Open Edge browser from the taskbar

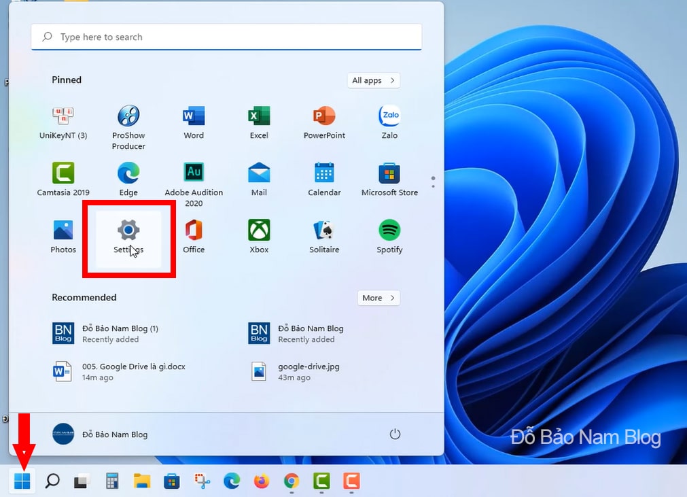(x=232, y=481)
